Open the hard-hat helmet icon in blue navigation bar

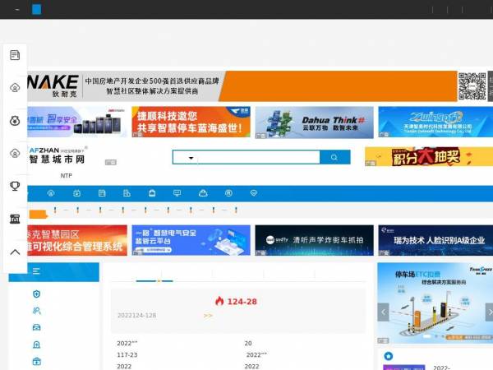[203, 193]
